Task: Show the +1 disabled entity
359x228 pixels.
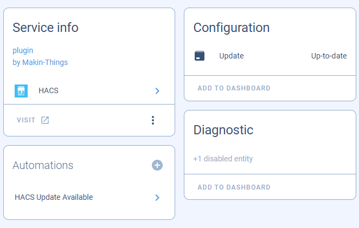Action: [x=223, y=159]
